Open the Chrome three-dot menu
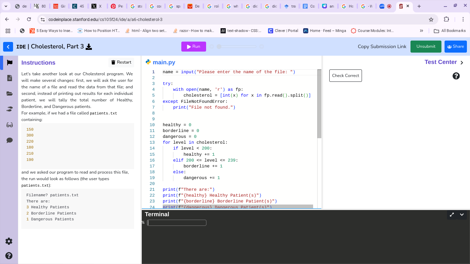Viewport: 470px width, 264px height. tap(463, 19)
